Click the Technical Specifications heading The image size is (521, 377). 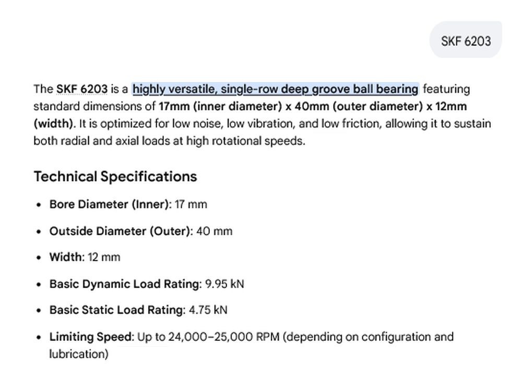(x=115, y=176)
